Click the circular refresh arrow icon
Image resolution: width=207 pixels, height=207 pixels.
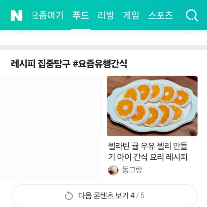click(69, 196)
